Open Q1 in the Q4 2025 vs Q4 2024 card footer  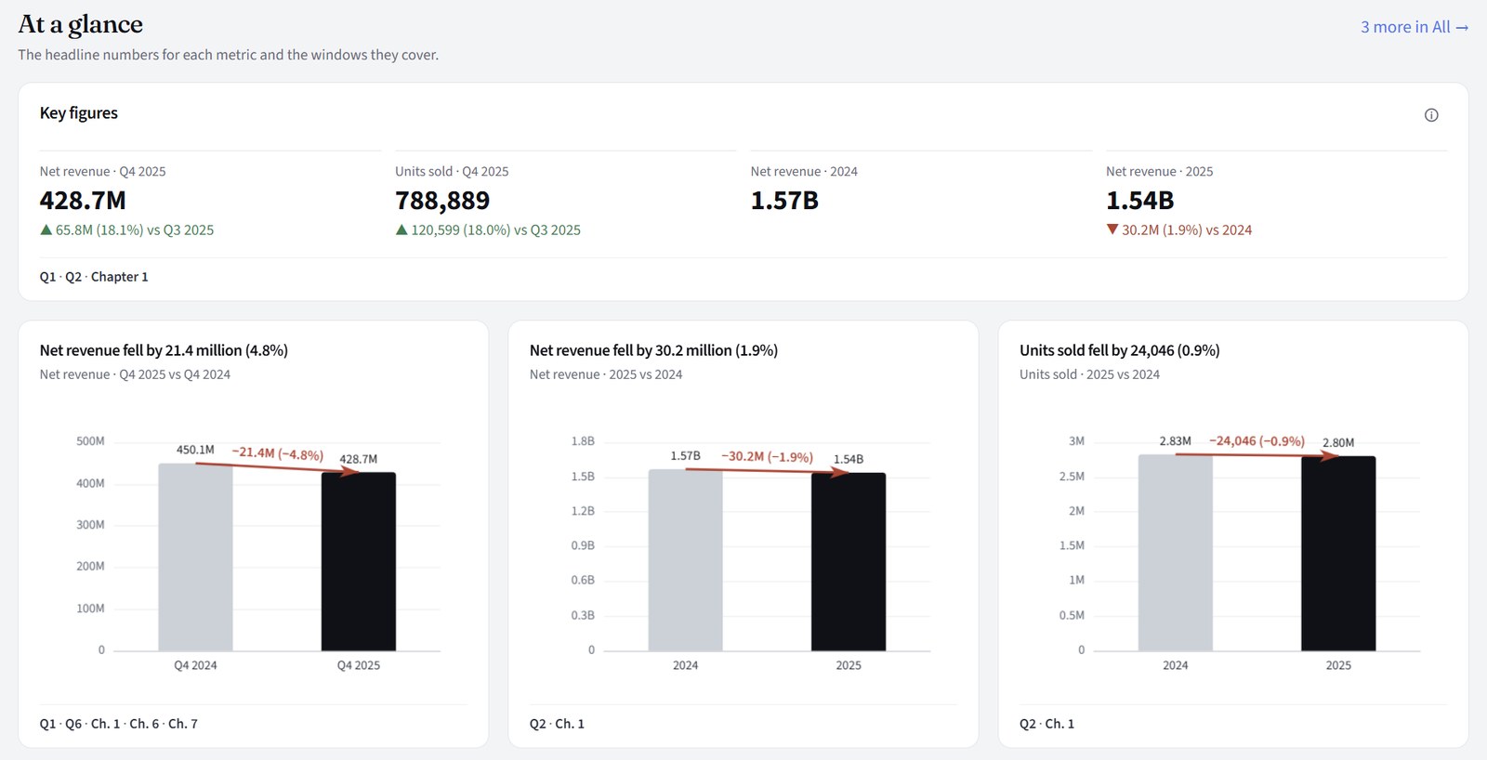47,724
